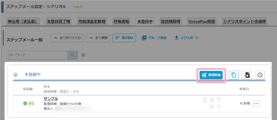Viewport: 277px width, 120px height.
Task: Click the import file icon
Action: 247,75
